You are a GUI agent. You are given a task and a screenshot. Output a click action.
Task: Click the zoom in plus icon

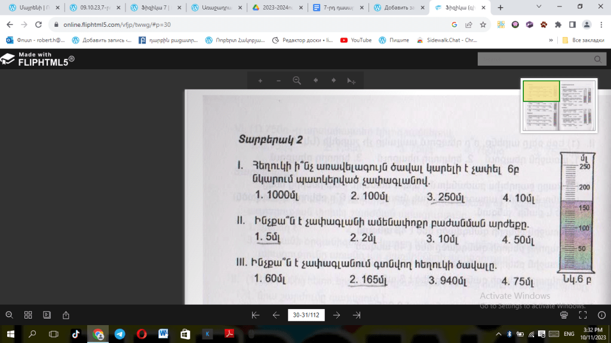pos(260,81)
